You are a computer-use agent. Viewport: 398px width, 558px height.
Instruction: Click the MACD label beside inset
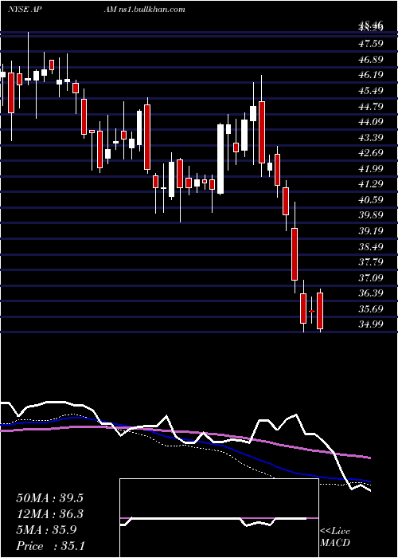(335, 543)
